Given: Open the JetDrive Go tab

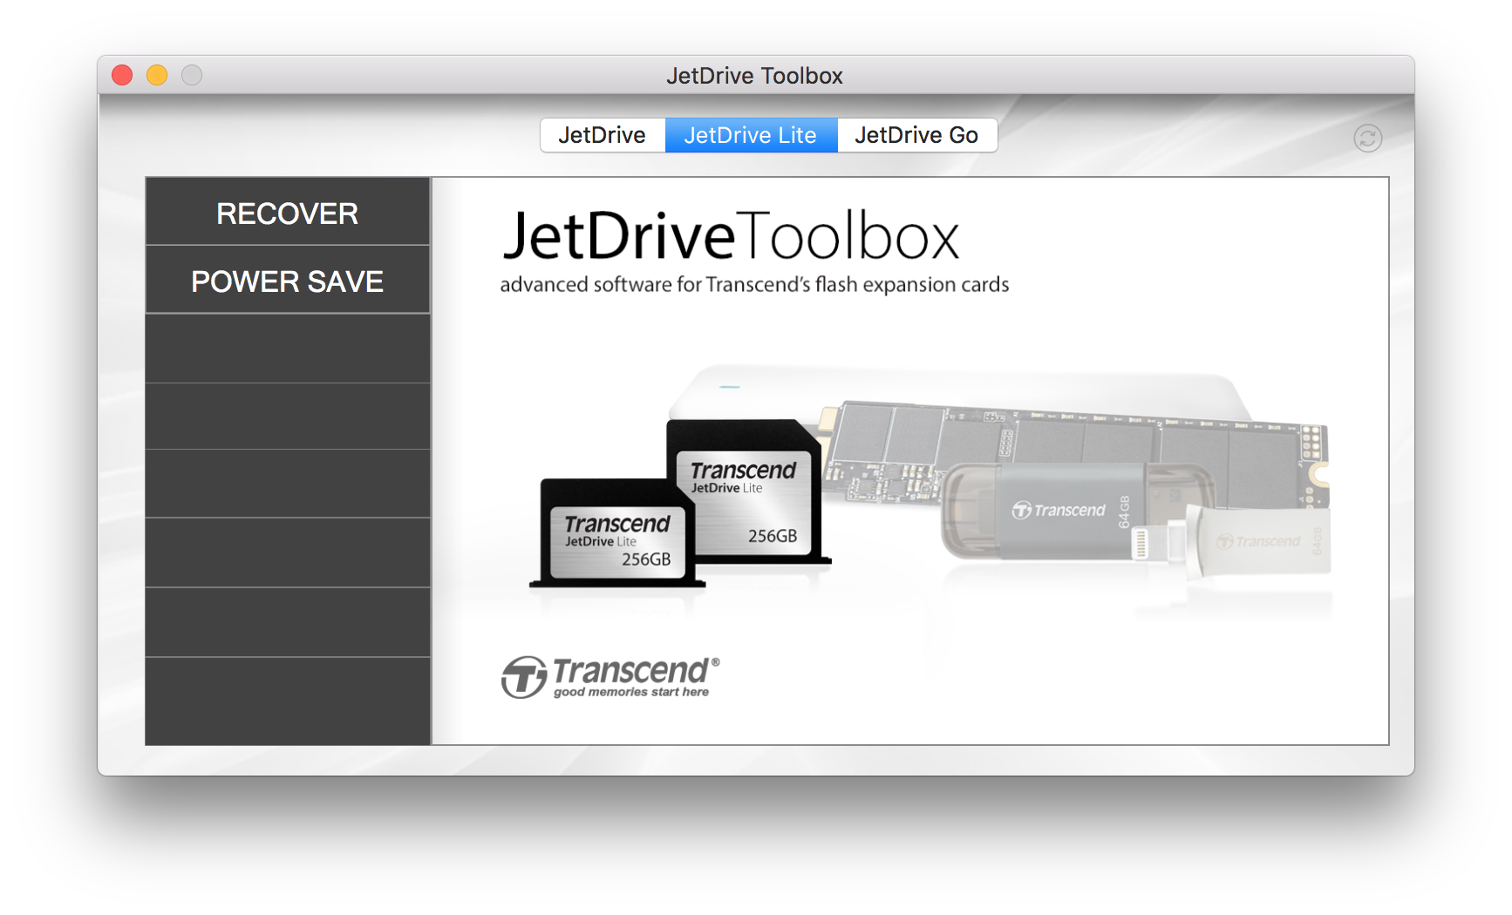Looking at the screenshot, I should coord(916,135).
